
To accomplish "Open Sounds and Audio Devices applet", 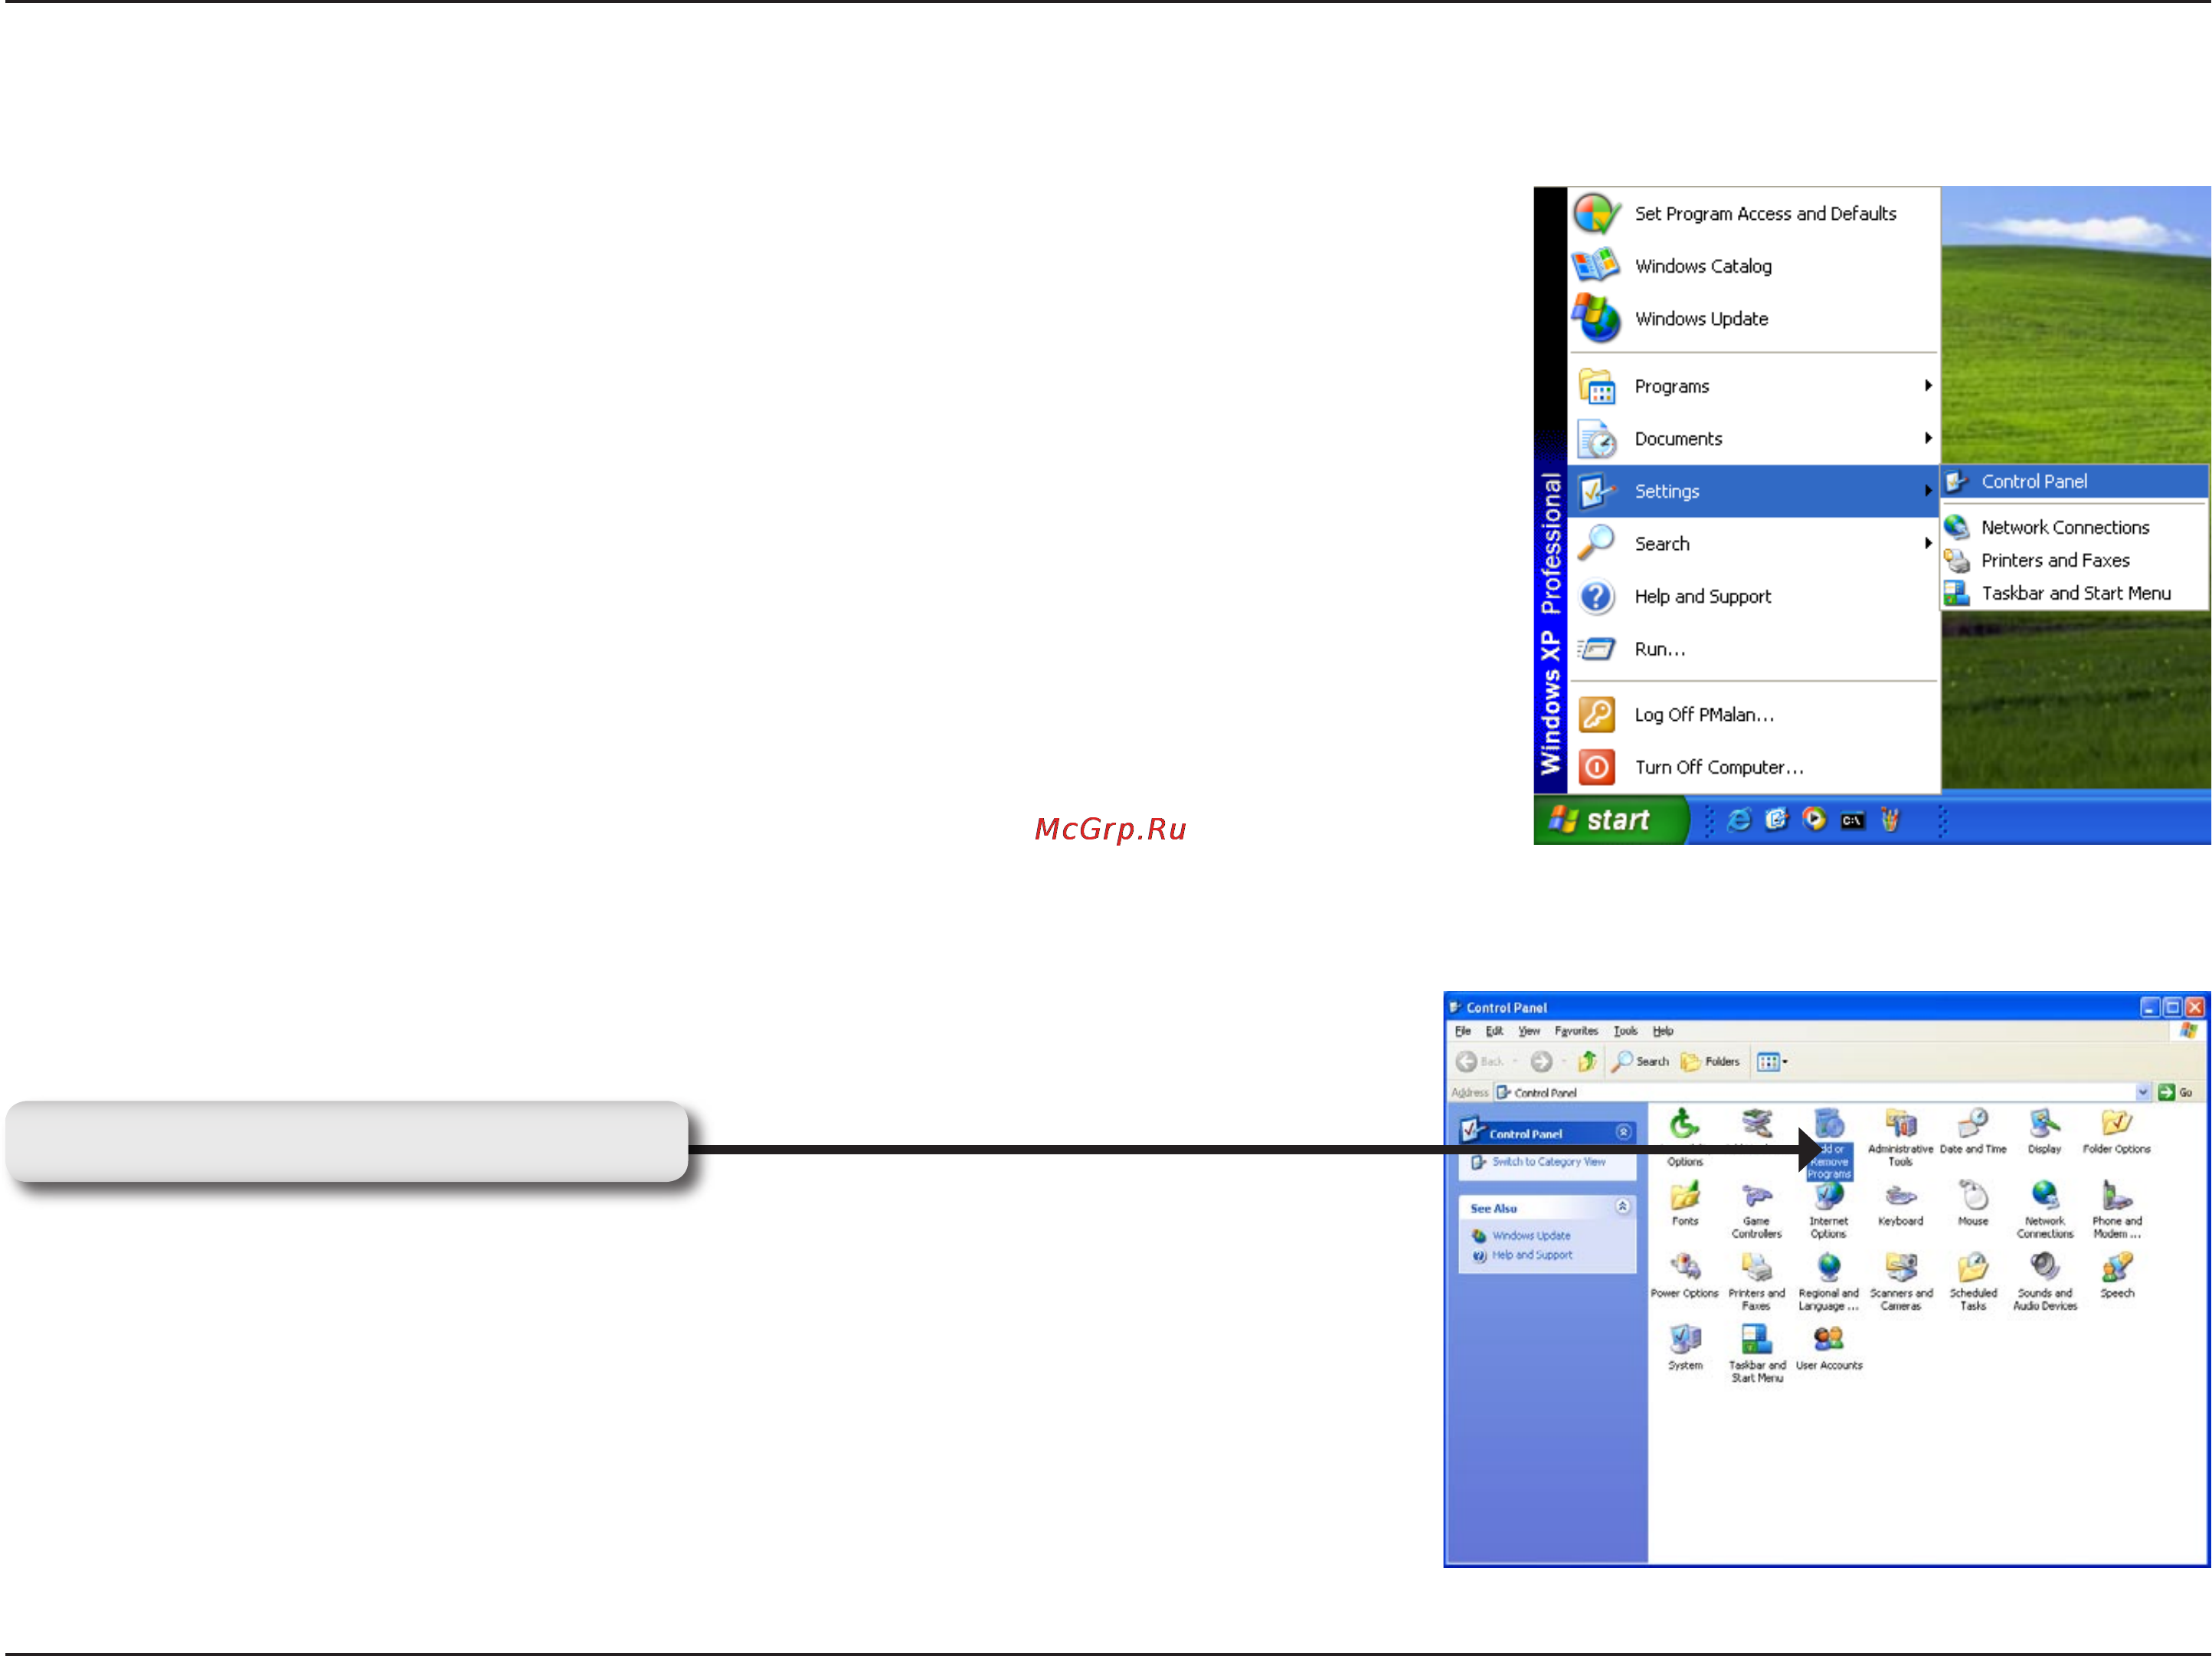I will pyautogui.click(x=2045, y=1283).
